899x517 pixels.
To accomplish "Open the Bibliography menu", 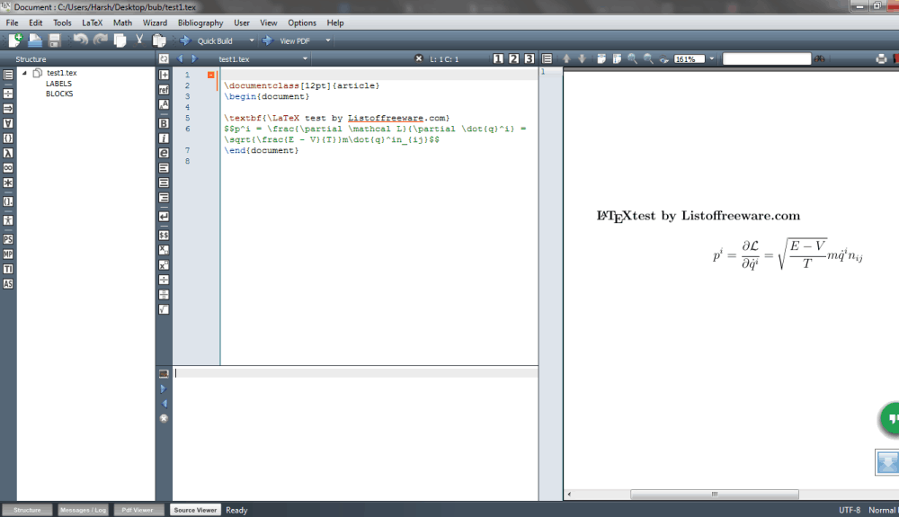I will click(200, 22).
